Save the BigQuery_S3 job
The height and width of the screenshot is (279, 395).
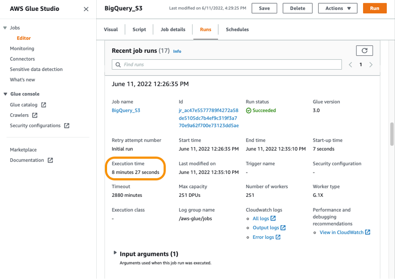264,8
